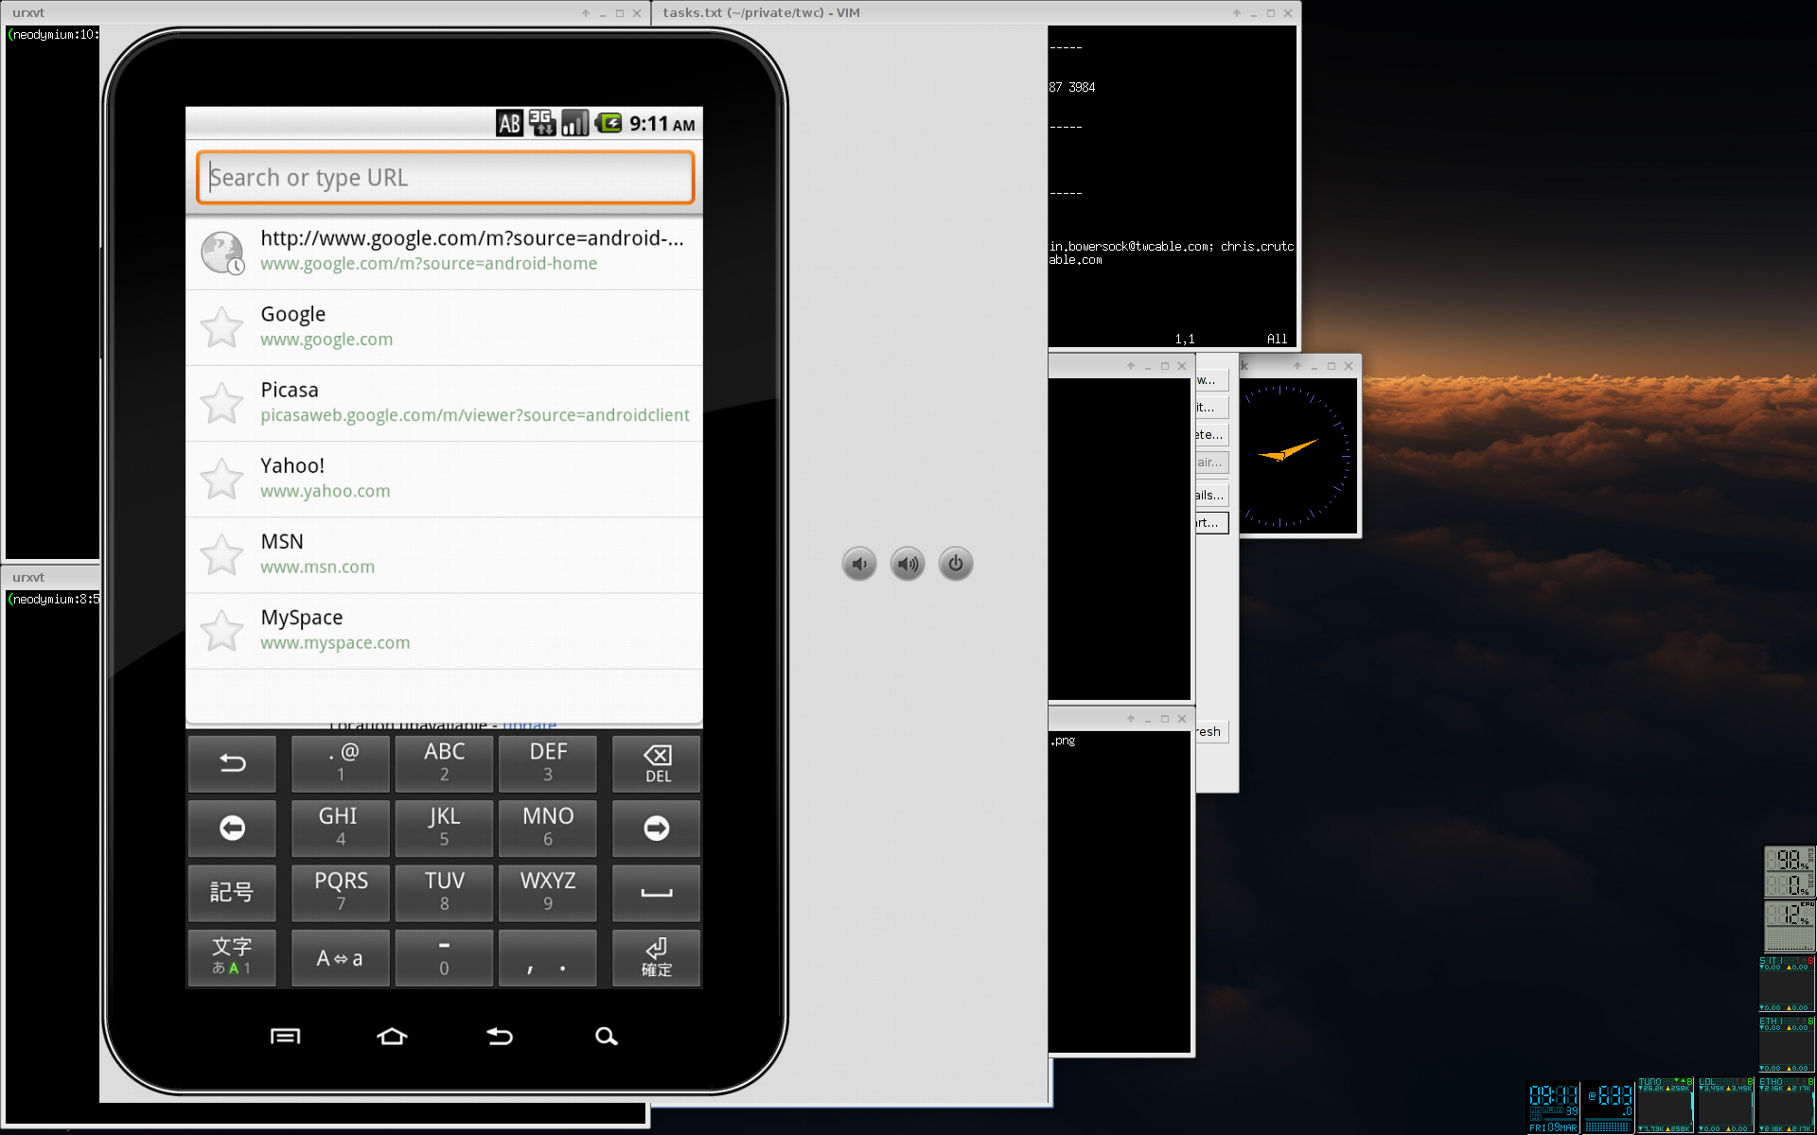
Task: Click the star icon beside MySpace
Action: coord(222,631)
